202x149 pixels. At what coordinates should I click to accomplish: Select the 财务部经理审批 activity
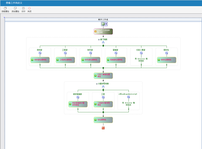tap(91, 60)
